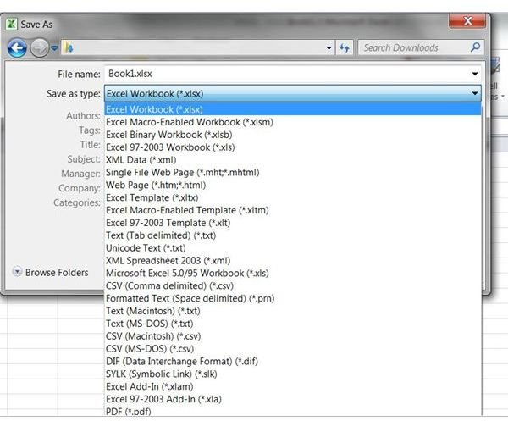
Task: Open the recent locations dropdown arrow
Action: click(54, 48)
